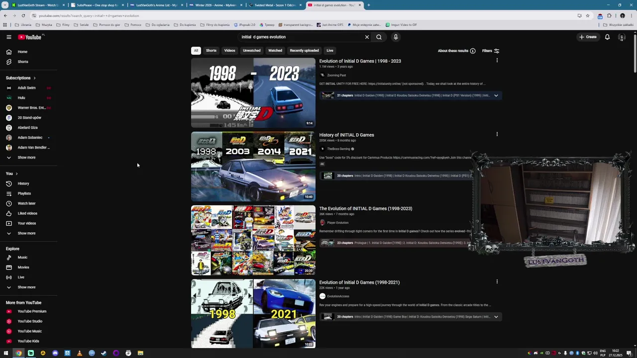Click the Create button
Image resolution: width=637 pixels, height=358 pixels.
point(588,37)
